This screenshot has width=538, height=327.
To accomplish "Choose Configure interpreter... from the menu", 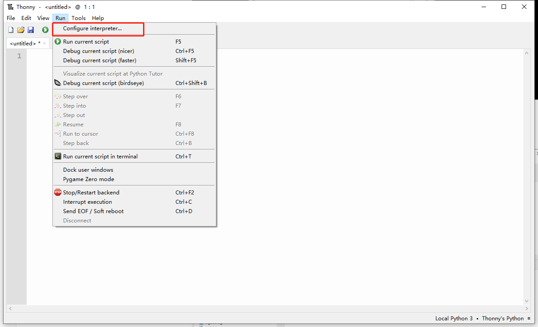I will (134, 28).
